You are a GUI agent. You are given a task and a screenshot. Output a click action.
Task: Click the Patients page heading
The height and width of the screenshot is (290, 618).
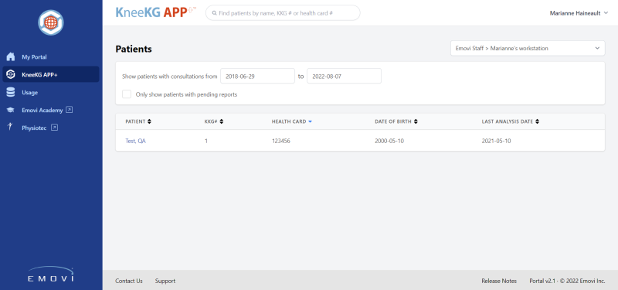pyautogui.click(x=134, y=49)
